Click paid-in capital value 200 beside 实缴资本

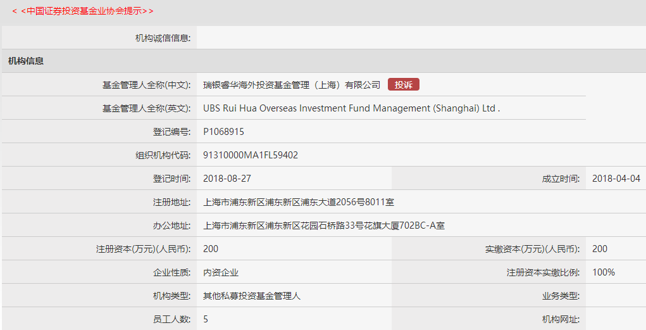(x=600, y=249)
